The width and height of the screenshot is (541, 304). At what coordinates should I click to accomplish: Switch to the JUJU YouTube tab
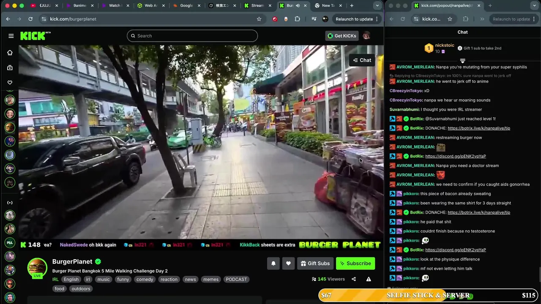(45, 5)
